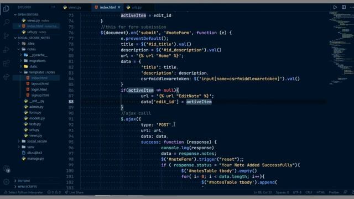Open the Explorer view in the activity bar

6,9
